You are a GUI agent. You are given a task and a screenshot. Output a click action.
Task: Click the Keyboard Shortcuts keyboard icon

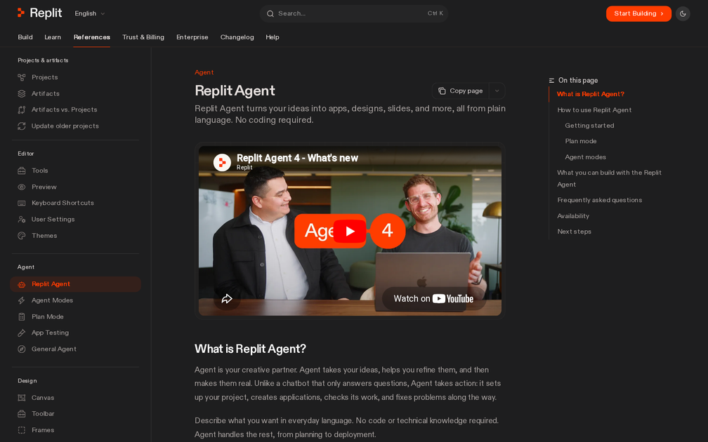tap(21, 203)
